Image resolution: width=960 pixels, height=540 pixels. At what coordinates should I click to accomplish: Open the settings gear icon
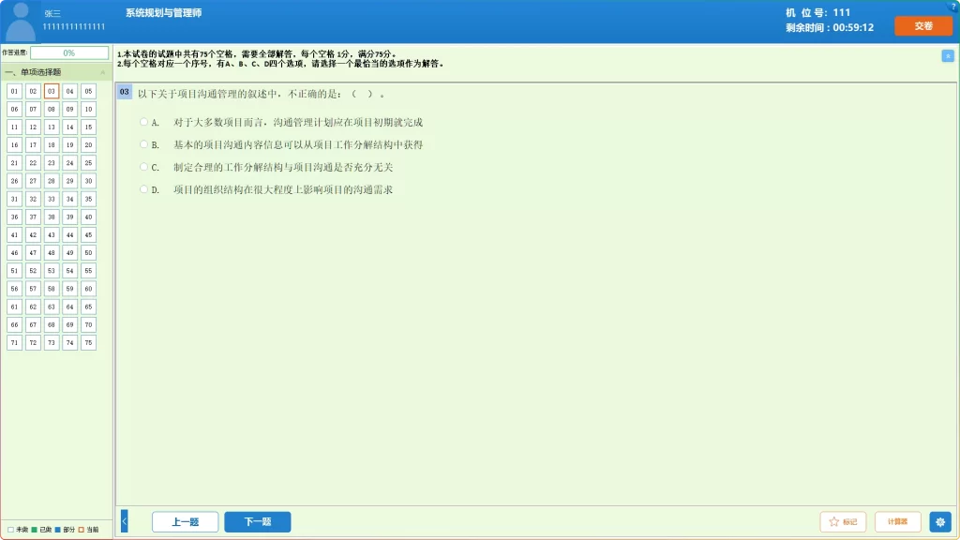[x=940, y=521]
